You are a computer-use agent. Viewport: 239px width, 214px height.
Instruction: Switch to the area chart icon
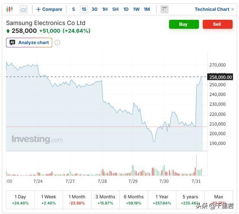(x=23, y=9)
